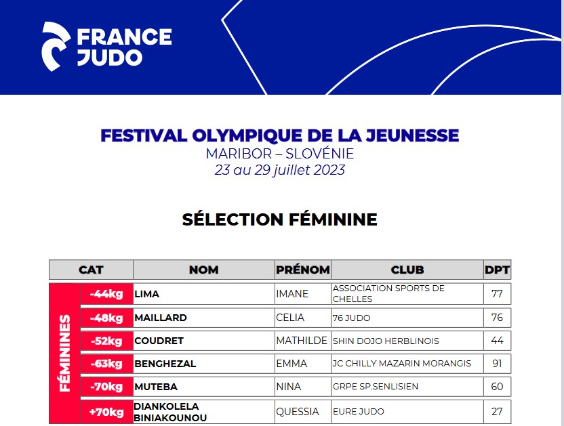
Task: Click the Diankolela Biniakounou name cell
Action: click(170, 412)
